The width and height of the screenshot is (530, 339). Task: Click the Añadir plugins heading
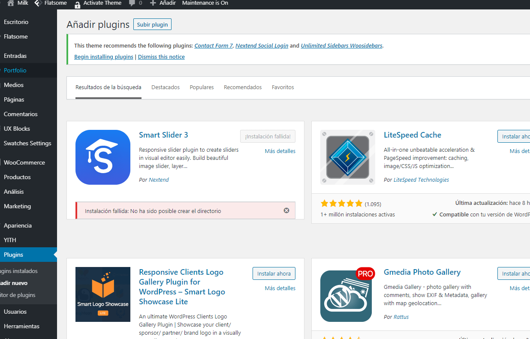[98, 24]
